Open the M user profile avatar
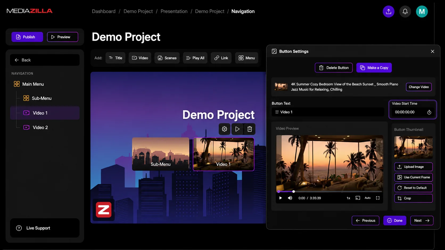The image size is (445, 250). 422,11
